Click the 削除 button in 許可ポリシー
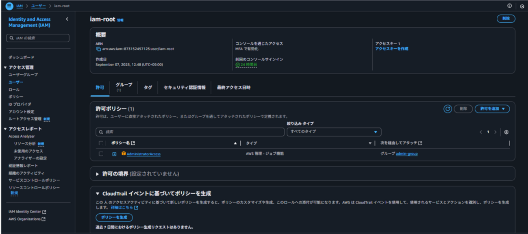Screen dimensions: 528x234 [x=463, y=109]
